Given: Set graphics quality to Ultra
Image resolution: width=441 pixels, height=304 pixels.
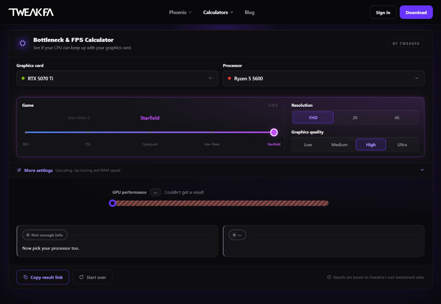Looking at the screenshot, I should (x=402, y=145).
